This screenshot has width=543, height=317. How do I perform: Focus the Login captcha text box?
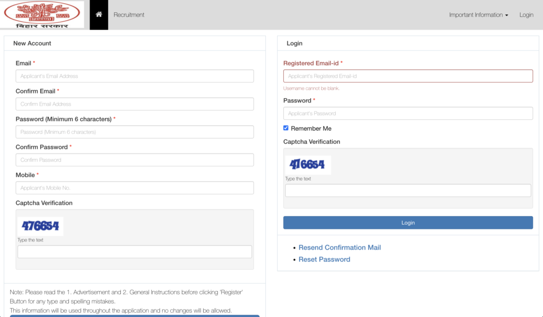[x=408, y=191]
